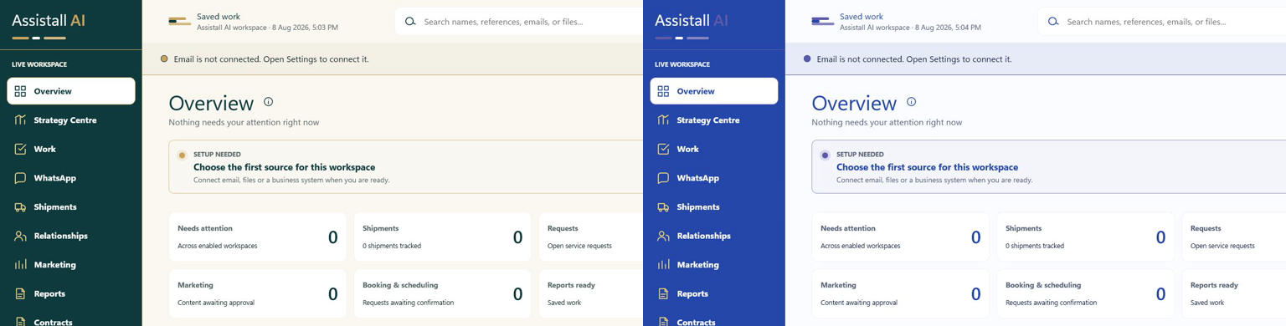Click 'Assistall AI workspace · 8 Aug 2026, 5:04 PM' text
The width and height of the screenshot is (1286, 326).
coord(910,28)
